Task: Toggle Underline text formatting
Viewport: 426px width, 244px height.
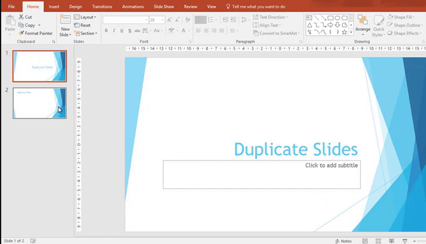Action: 122,30
